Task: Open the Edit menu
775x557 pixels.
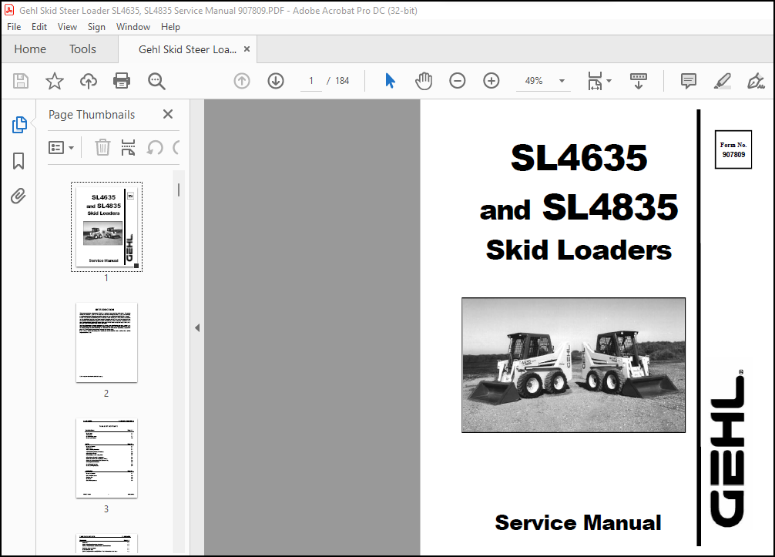Action: pos(39,27)
